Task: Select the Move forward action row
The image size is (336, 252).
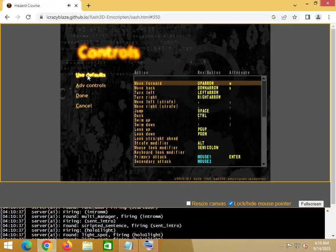Action: tap(198, 83)
